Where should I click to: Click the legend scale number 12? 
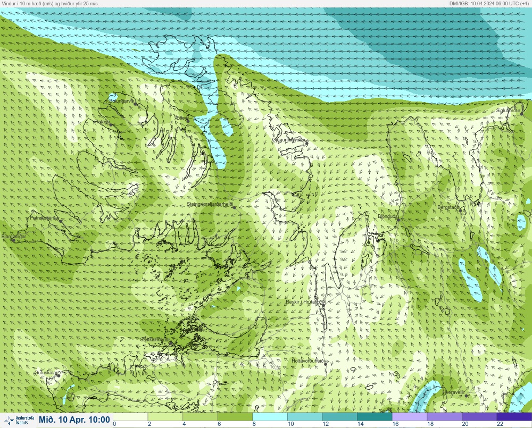click(326, 424)
